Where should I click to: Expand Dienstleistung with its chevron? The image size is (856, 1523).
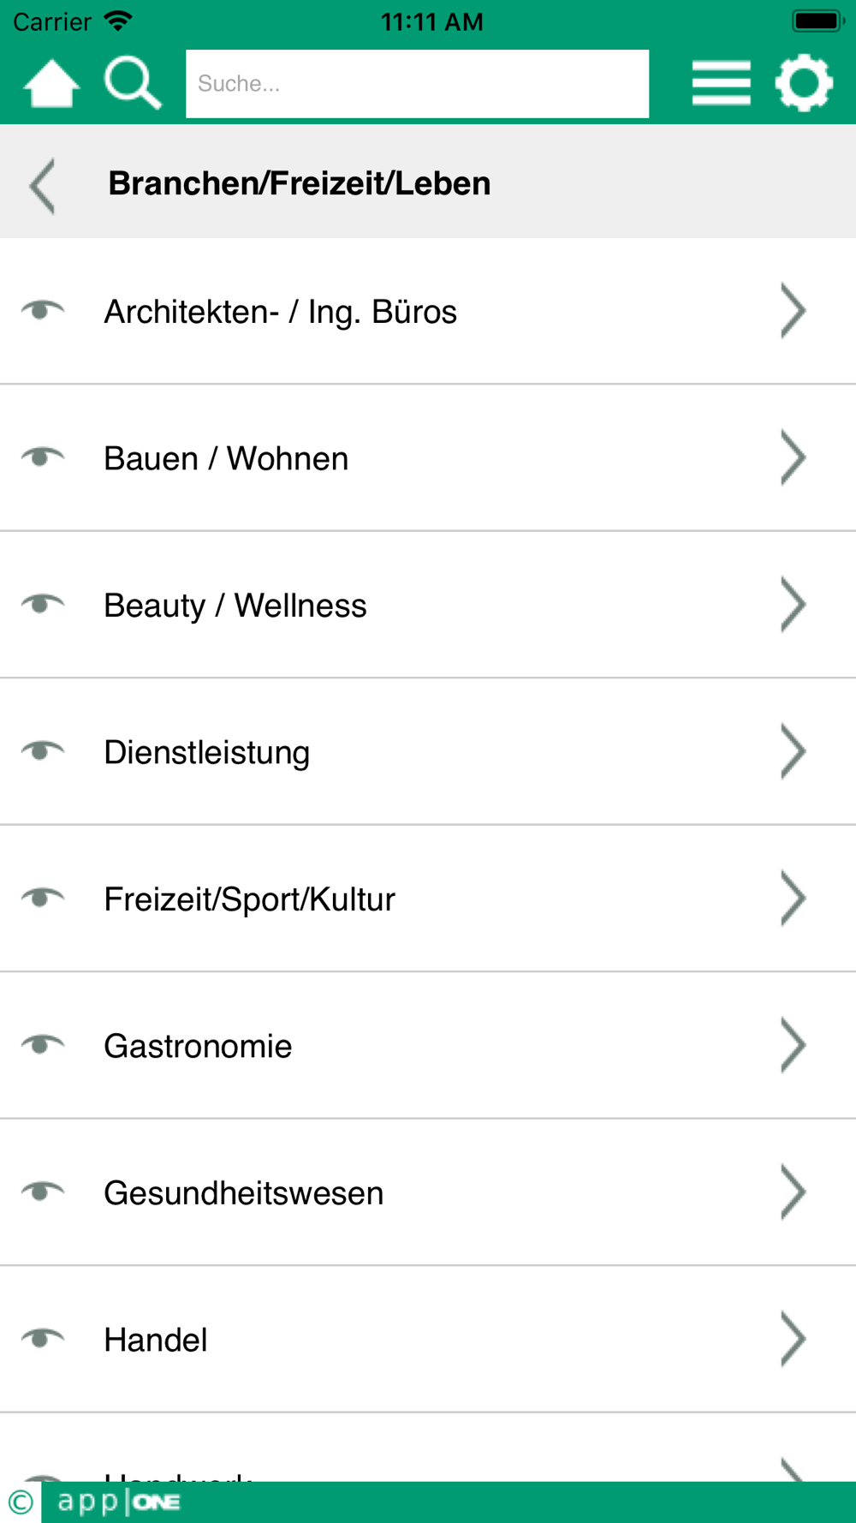(793, 751)
